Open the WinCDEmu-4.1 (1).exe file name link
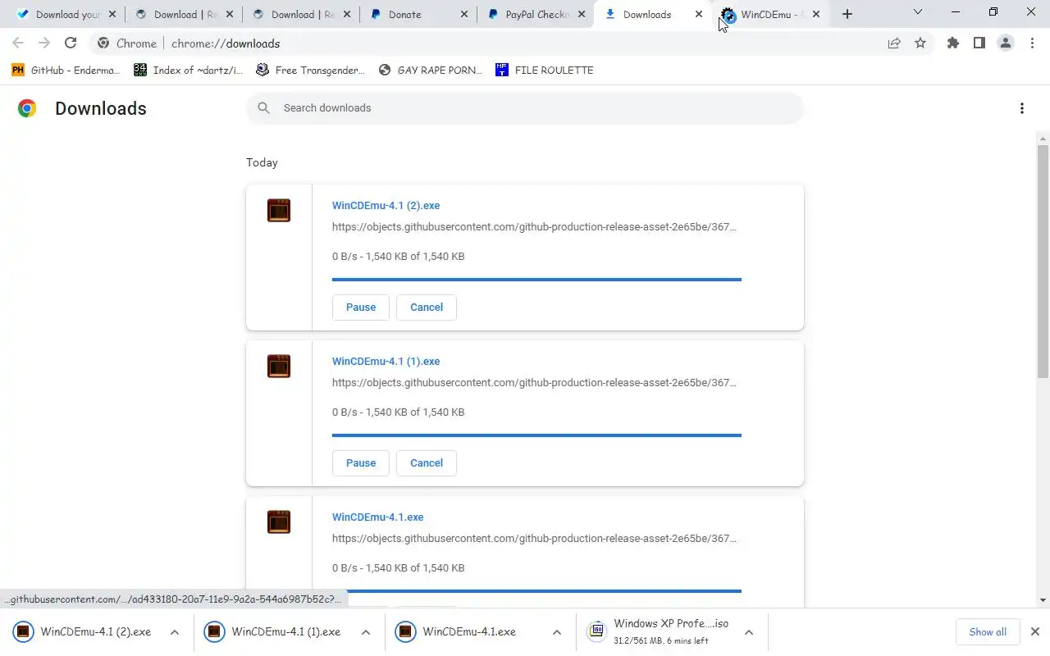This screenshot has width=1050, height=656. (386, 362)
